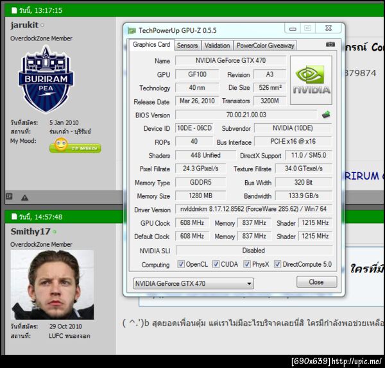Toggle the CUDA checkbox

tap(216, 264)
